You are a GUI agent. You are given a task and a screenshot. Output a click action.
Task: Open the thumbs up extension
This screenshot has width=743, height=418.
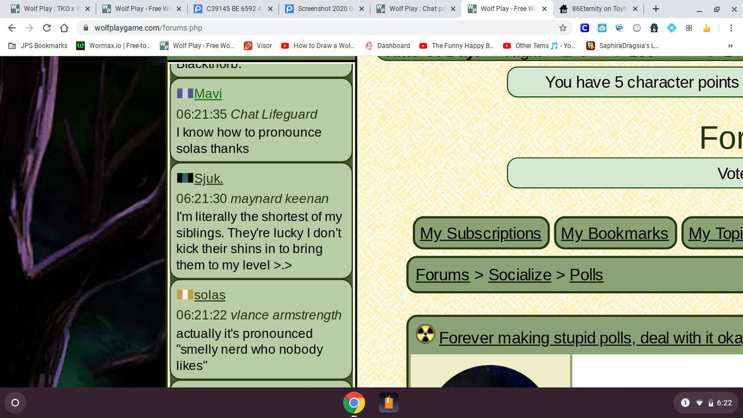pyautogui.click(x=706, y=28)
